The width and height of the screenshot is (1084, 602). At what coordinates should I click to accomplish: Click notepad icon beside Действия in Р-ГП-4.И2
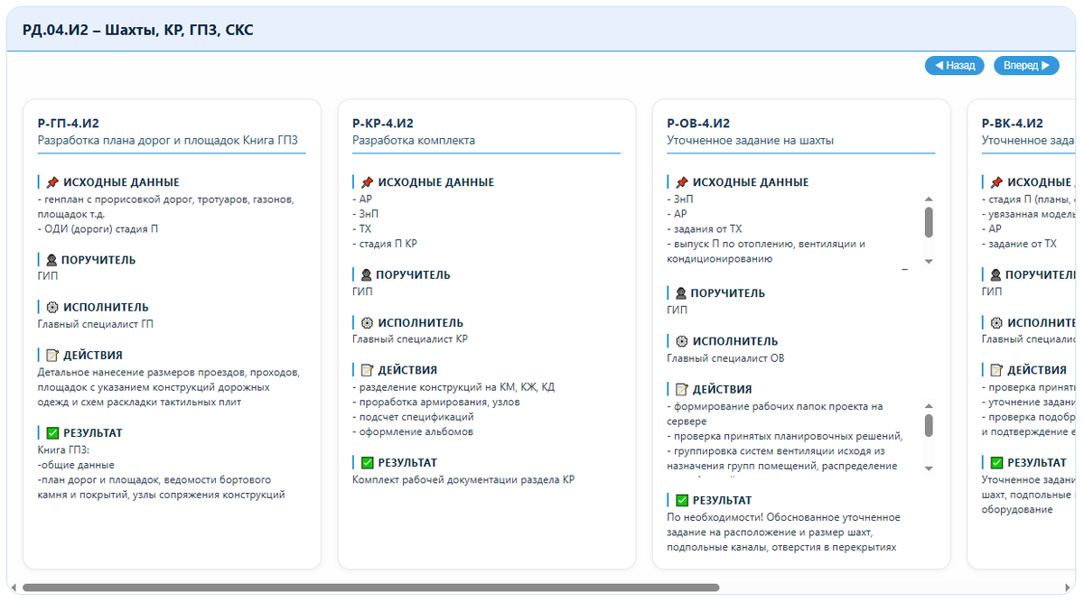click(51, 356)
